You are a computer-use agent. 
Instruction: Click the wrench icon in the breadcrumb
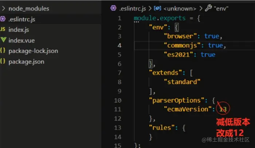click(x=208, y=8)
